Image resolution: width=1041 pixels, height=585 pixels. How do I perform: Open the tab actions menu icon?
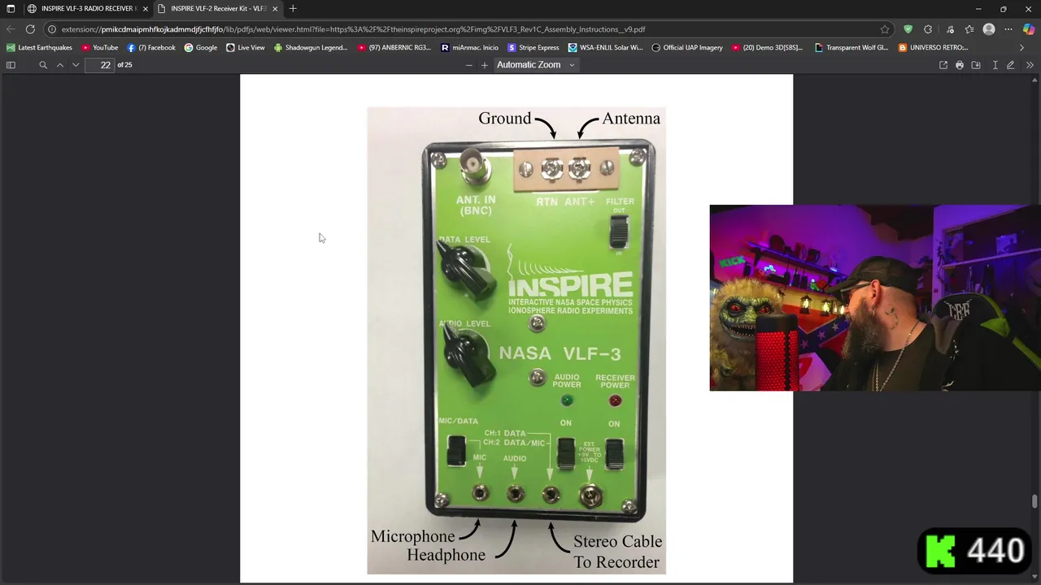click(11, 9)
